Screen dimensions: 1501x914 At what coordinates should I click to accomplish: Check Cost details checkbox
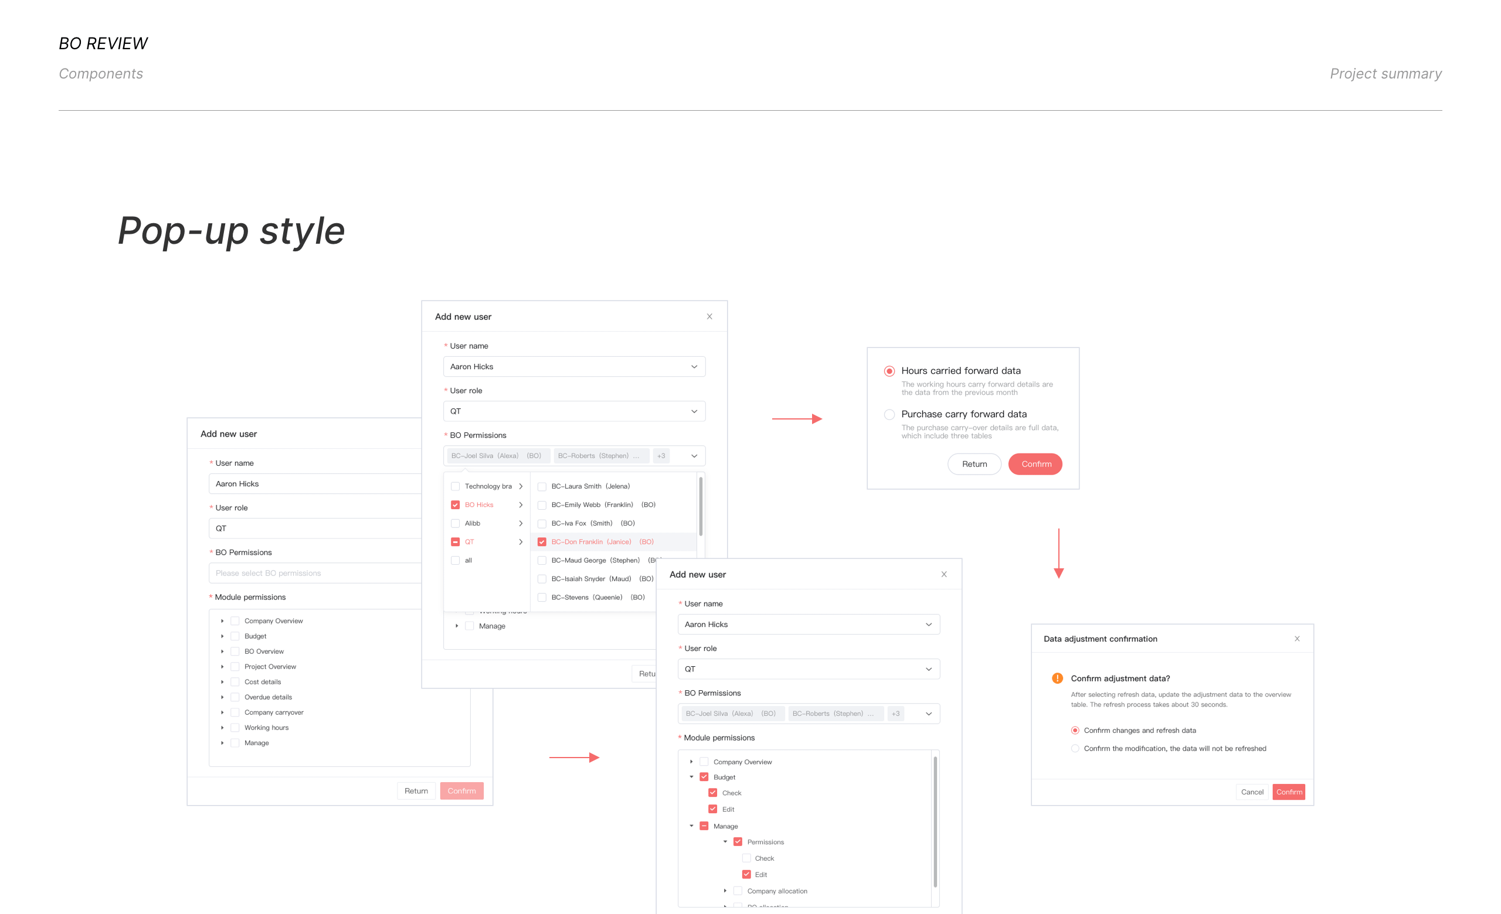coord(235,681)
